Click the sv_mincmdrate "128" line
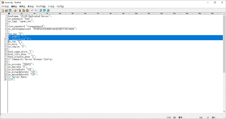The height and width of the screenshot is (119, 226). click(x=20, y=69)
